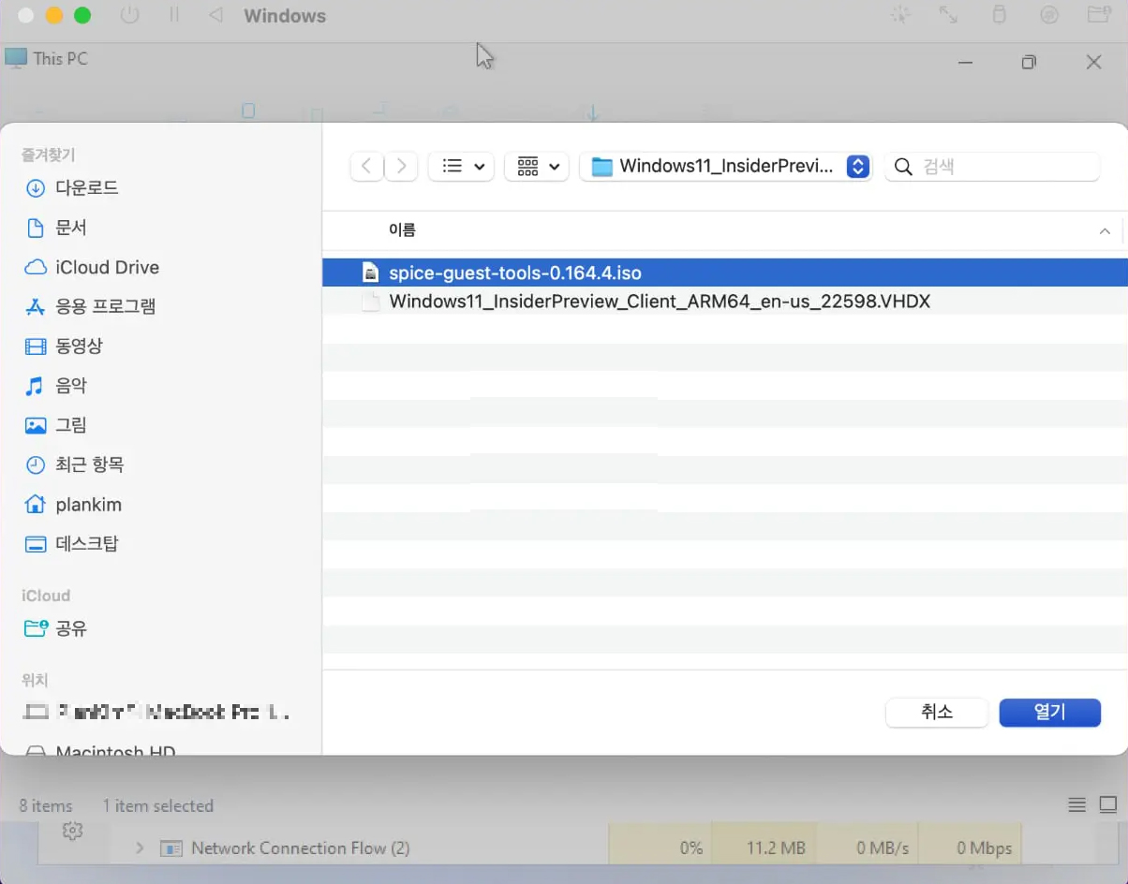
Task: Click the 이름 column header
Action: coord(402,229)
